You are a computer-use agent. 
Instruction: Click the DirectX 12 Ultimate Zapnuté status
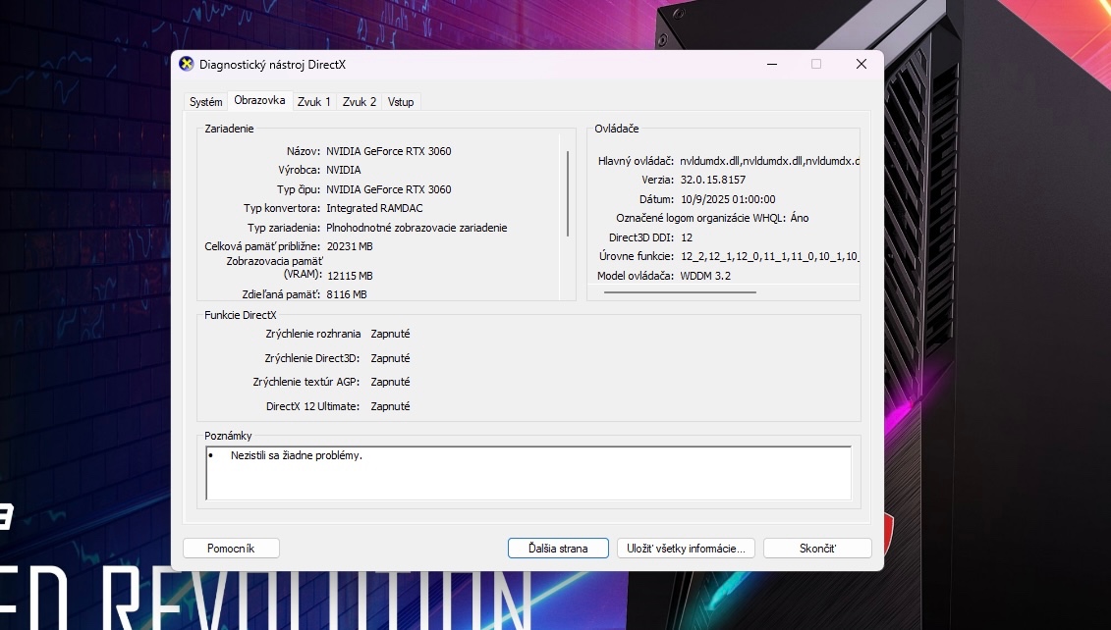coord(390,406)
